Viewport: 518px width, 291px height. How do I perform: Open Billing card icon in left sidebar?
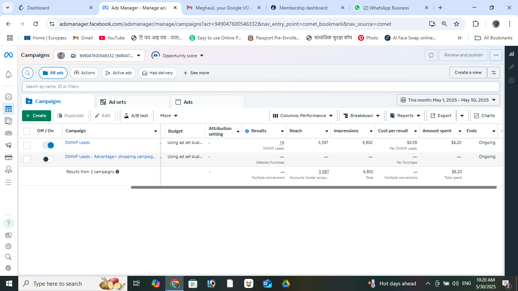(8, 157)
